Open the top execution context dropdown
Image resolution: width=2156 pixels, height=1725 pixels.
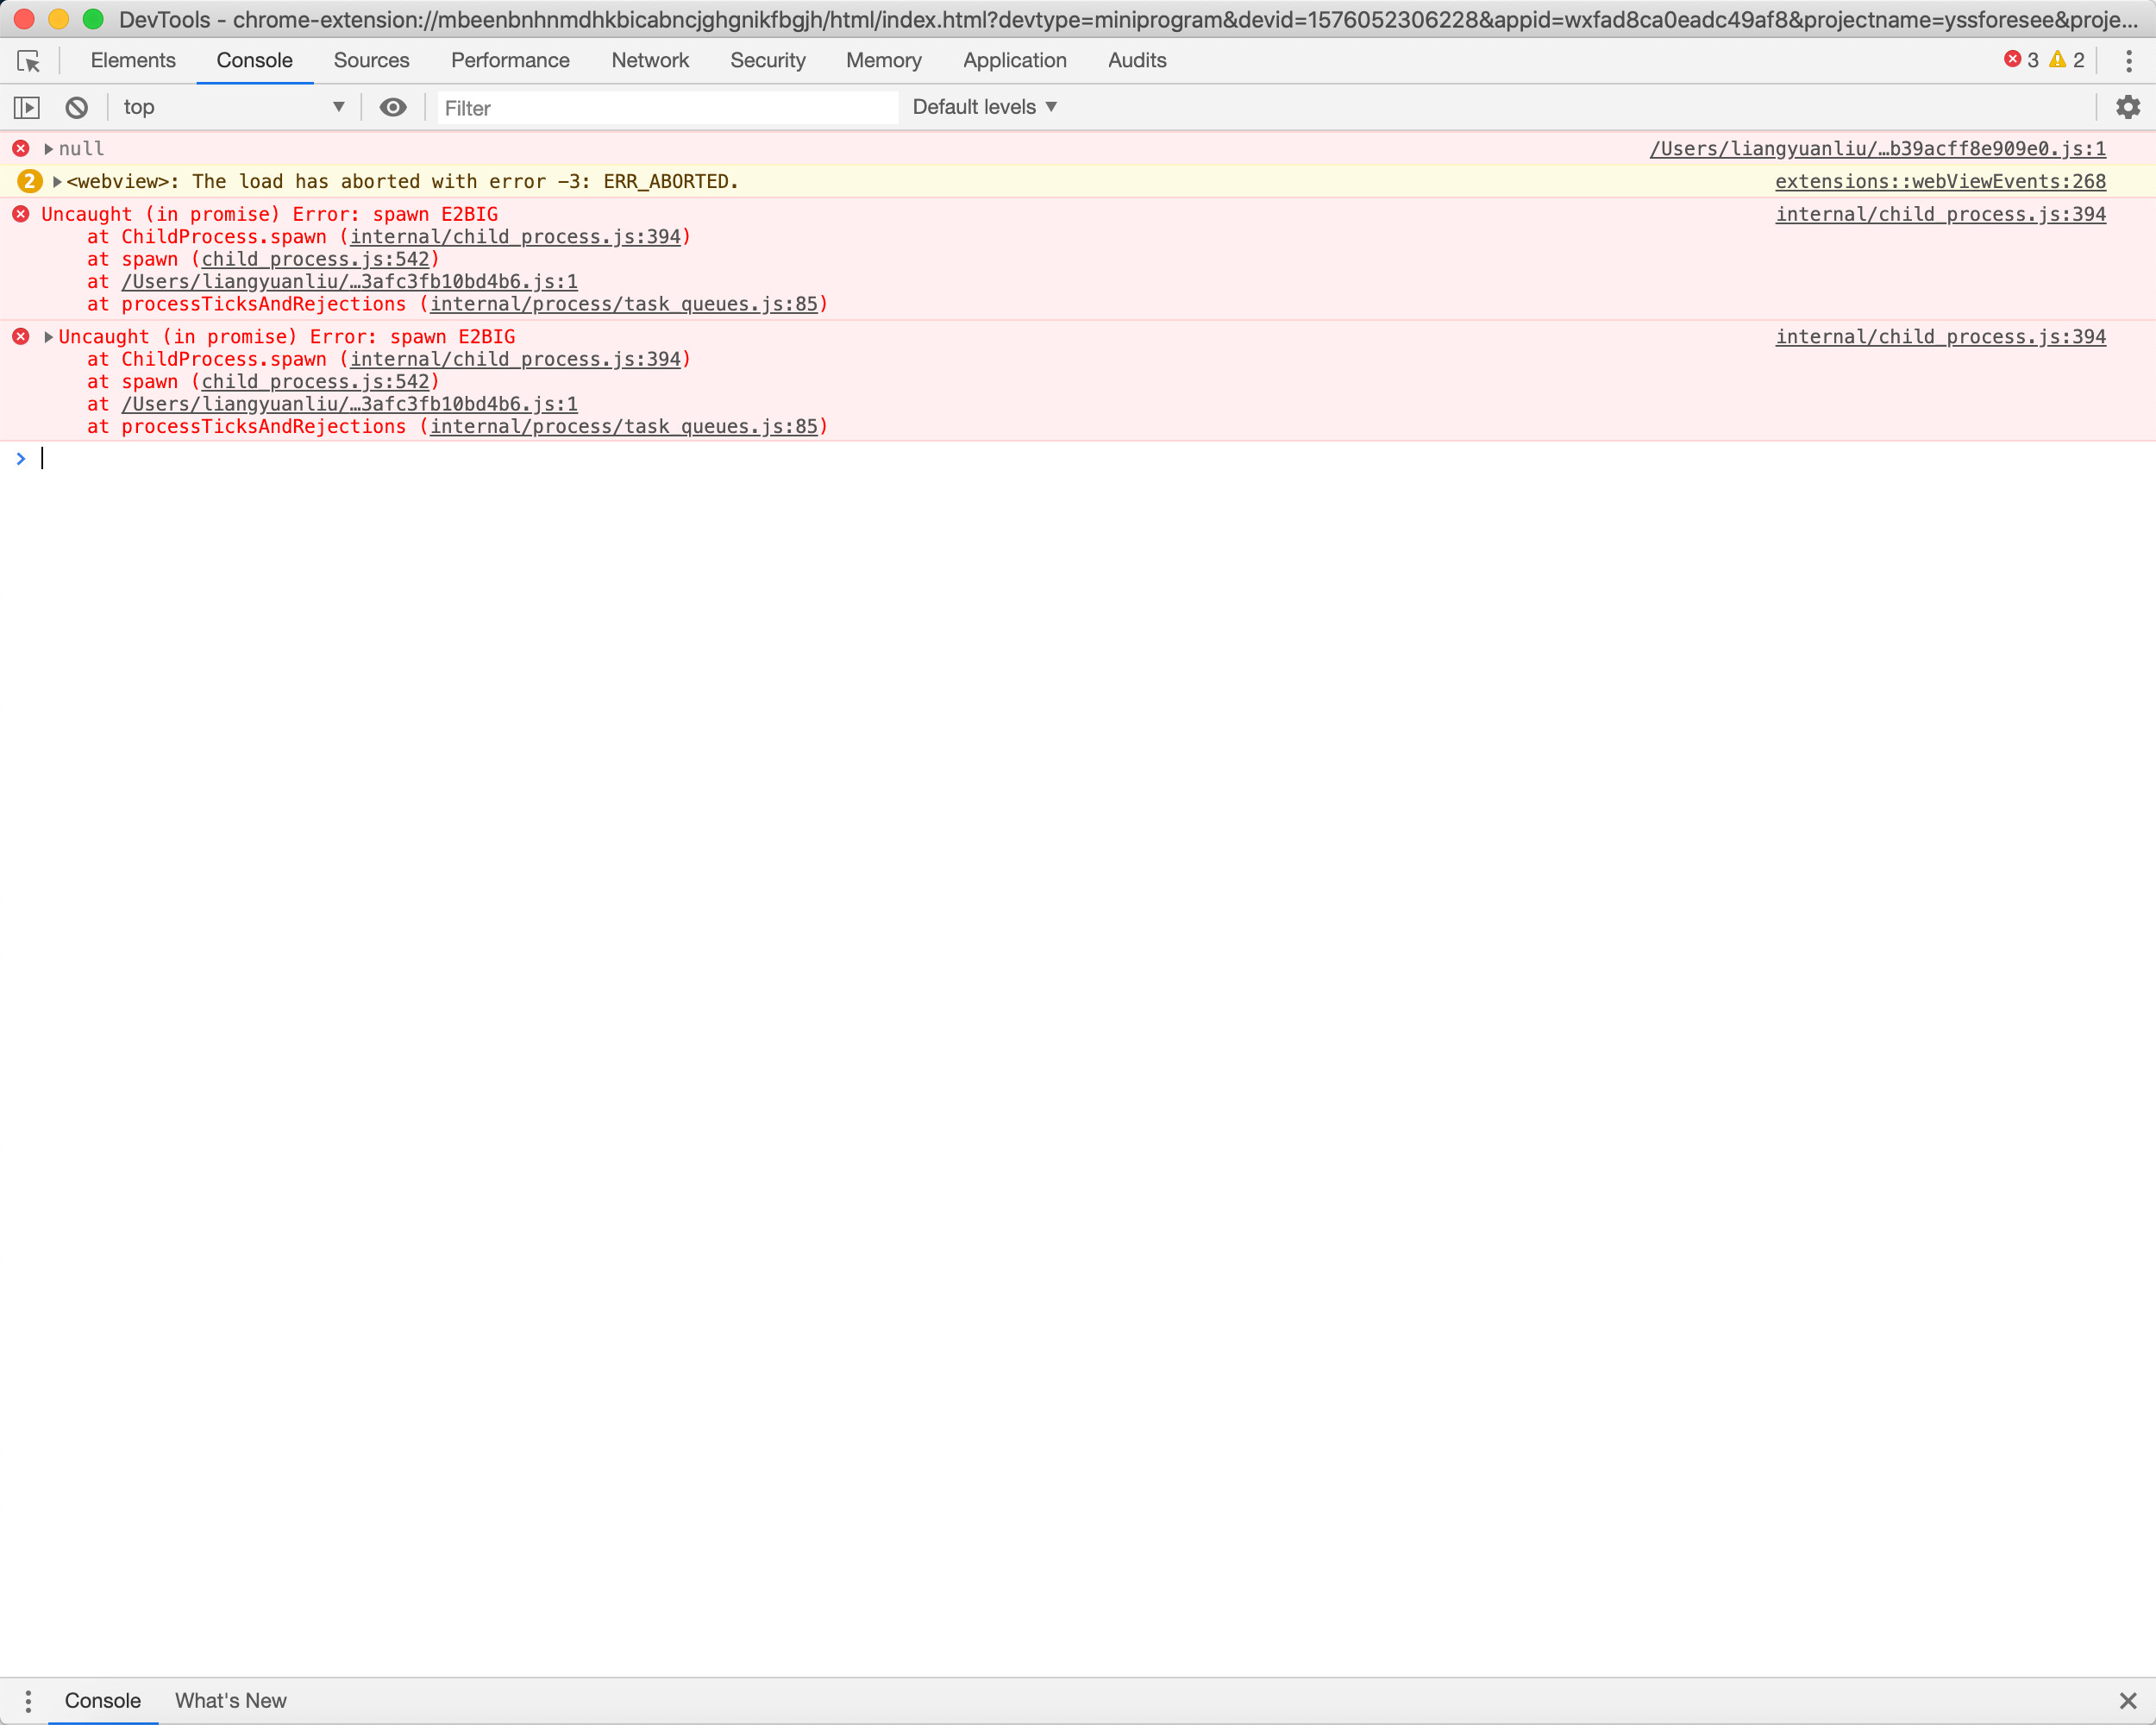[x=232, y=107]
